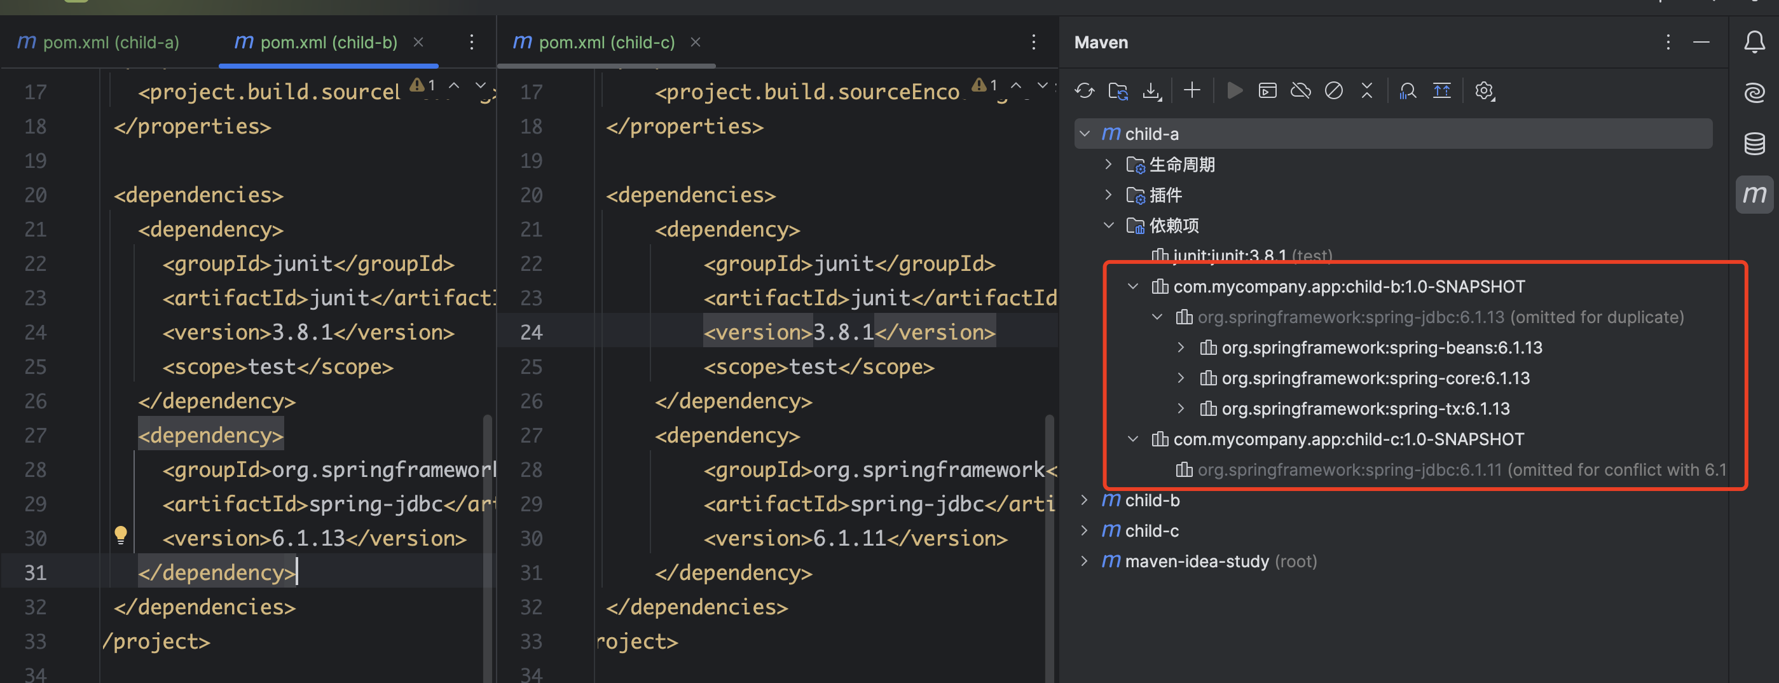The height and width of the screenshot is (683, 1779).
Task: Click Generate Sources and Update Folders icon
Action: [x=1118, y=90]
